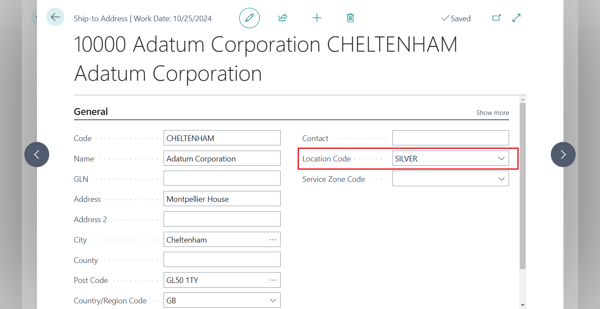Open page in new window icon

point(496,18)
